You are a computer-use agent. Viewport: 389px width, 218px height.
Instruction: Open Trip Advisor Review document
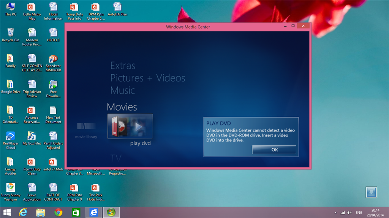click(x=32, y=89)
